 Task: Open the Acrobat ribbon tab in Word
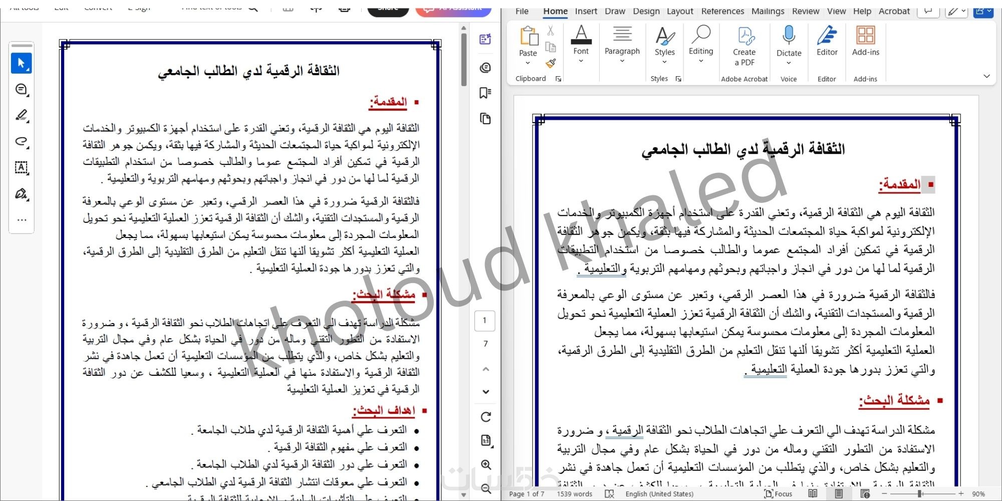click(x=894, y=11)
